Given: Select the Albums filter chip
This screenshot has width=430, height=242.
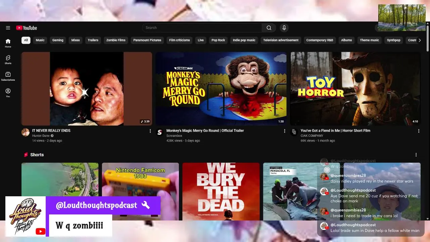Looking at the screenshot, I should point(347,40).
